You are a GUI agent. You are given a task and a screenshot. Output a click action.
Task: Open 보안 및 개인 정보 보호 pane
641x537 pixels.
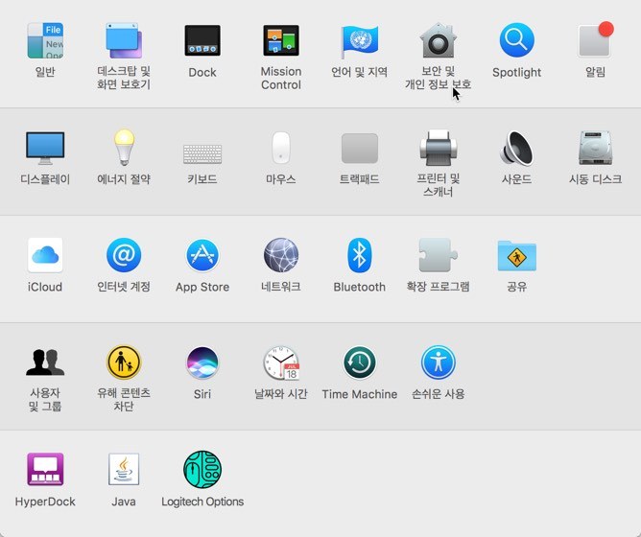(439, 40)
